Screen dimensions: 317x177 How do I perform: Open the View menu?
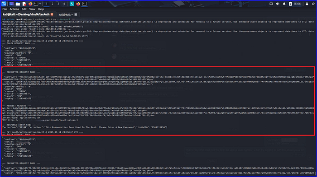pos(32,9)
